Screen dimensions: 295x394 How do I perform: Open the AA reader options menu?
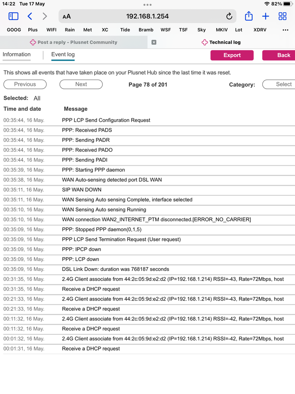[67, 17]
